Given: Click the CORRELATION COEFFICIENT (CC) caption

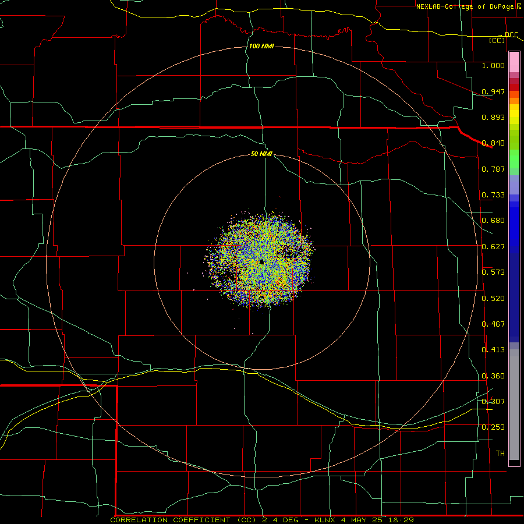Looking at the screenshot, I should tap(185, 520).
